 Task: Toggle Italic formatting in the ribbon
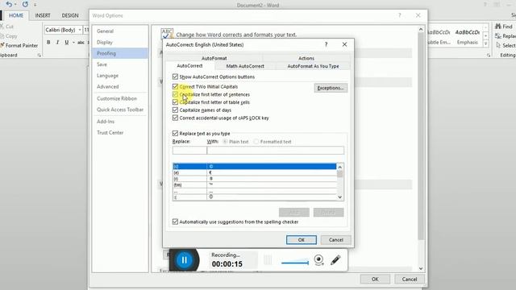(57, 43)
